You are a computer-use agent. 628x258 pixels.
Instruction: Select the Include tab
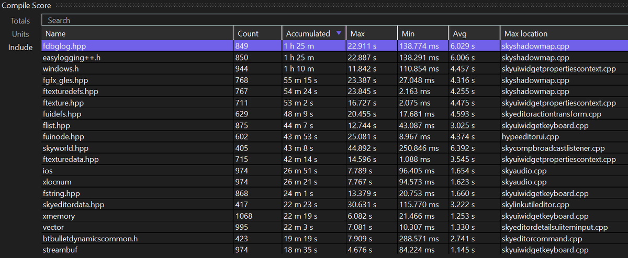click(x=20, y=47)
